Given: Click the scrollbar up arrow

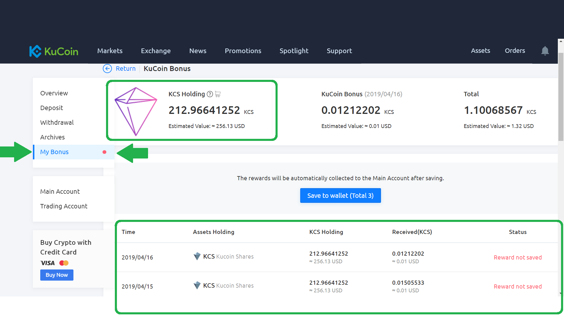Looking at the screenshot, I should coord(561,41).
